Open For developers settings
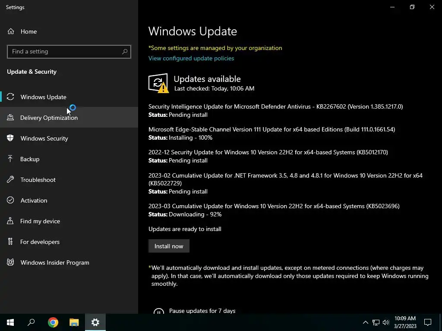 point(69,241)
